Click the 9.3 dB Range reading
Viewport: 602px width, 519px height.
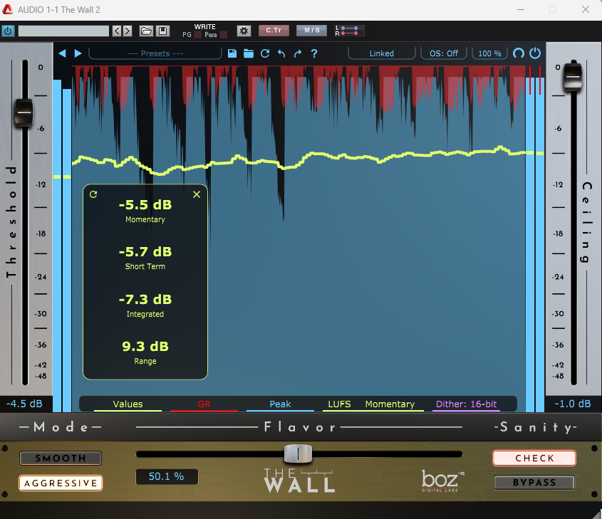tap(145, 347)
